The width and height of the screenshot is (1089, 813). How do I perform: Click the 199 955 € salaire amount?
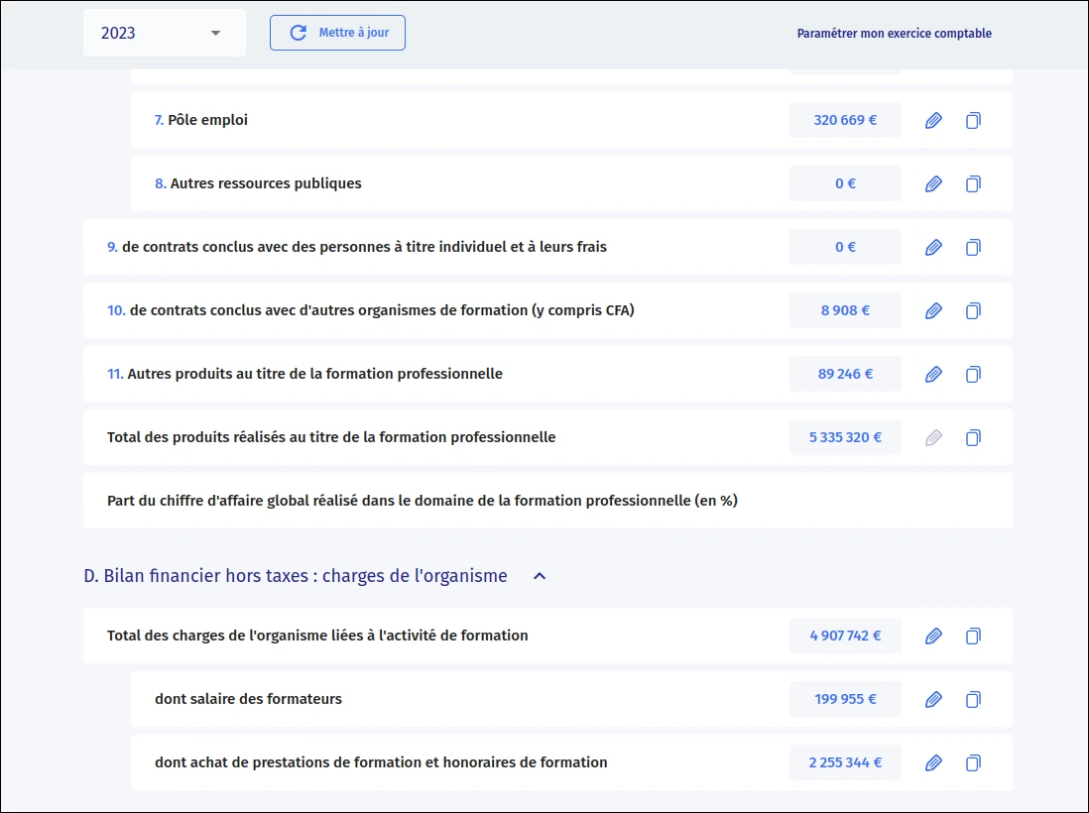point(845,699)
